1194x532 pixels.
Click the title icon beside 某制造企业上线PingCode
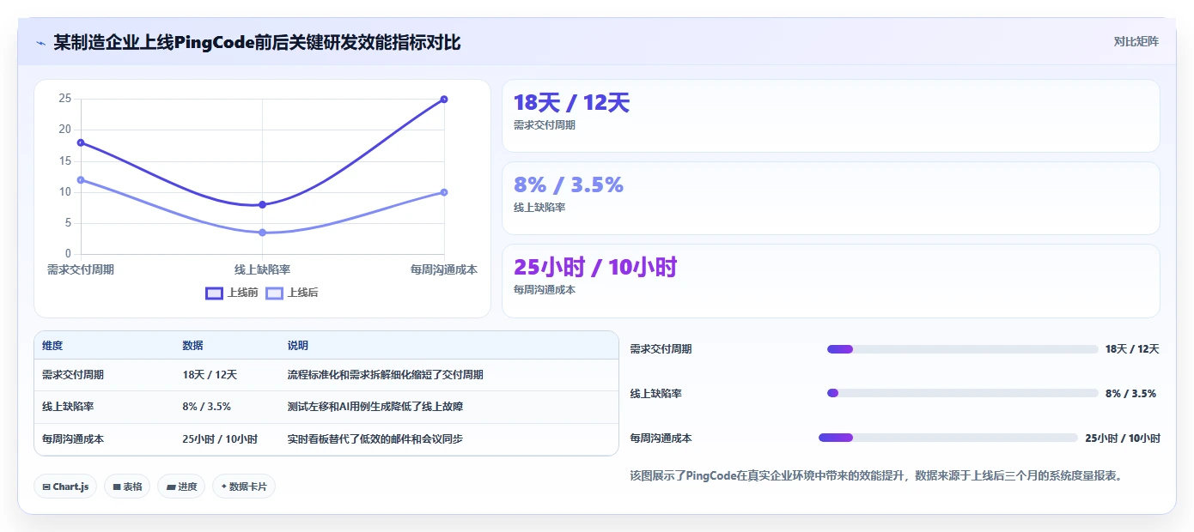click(40, 43)
